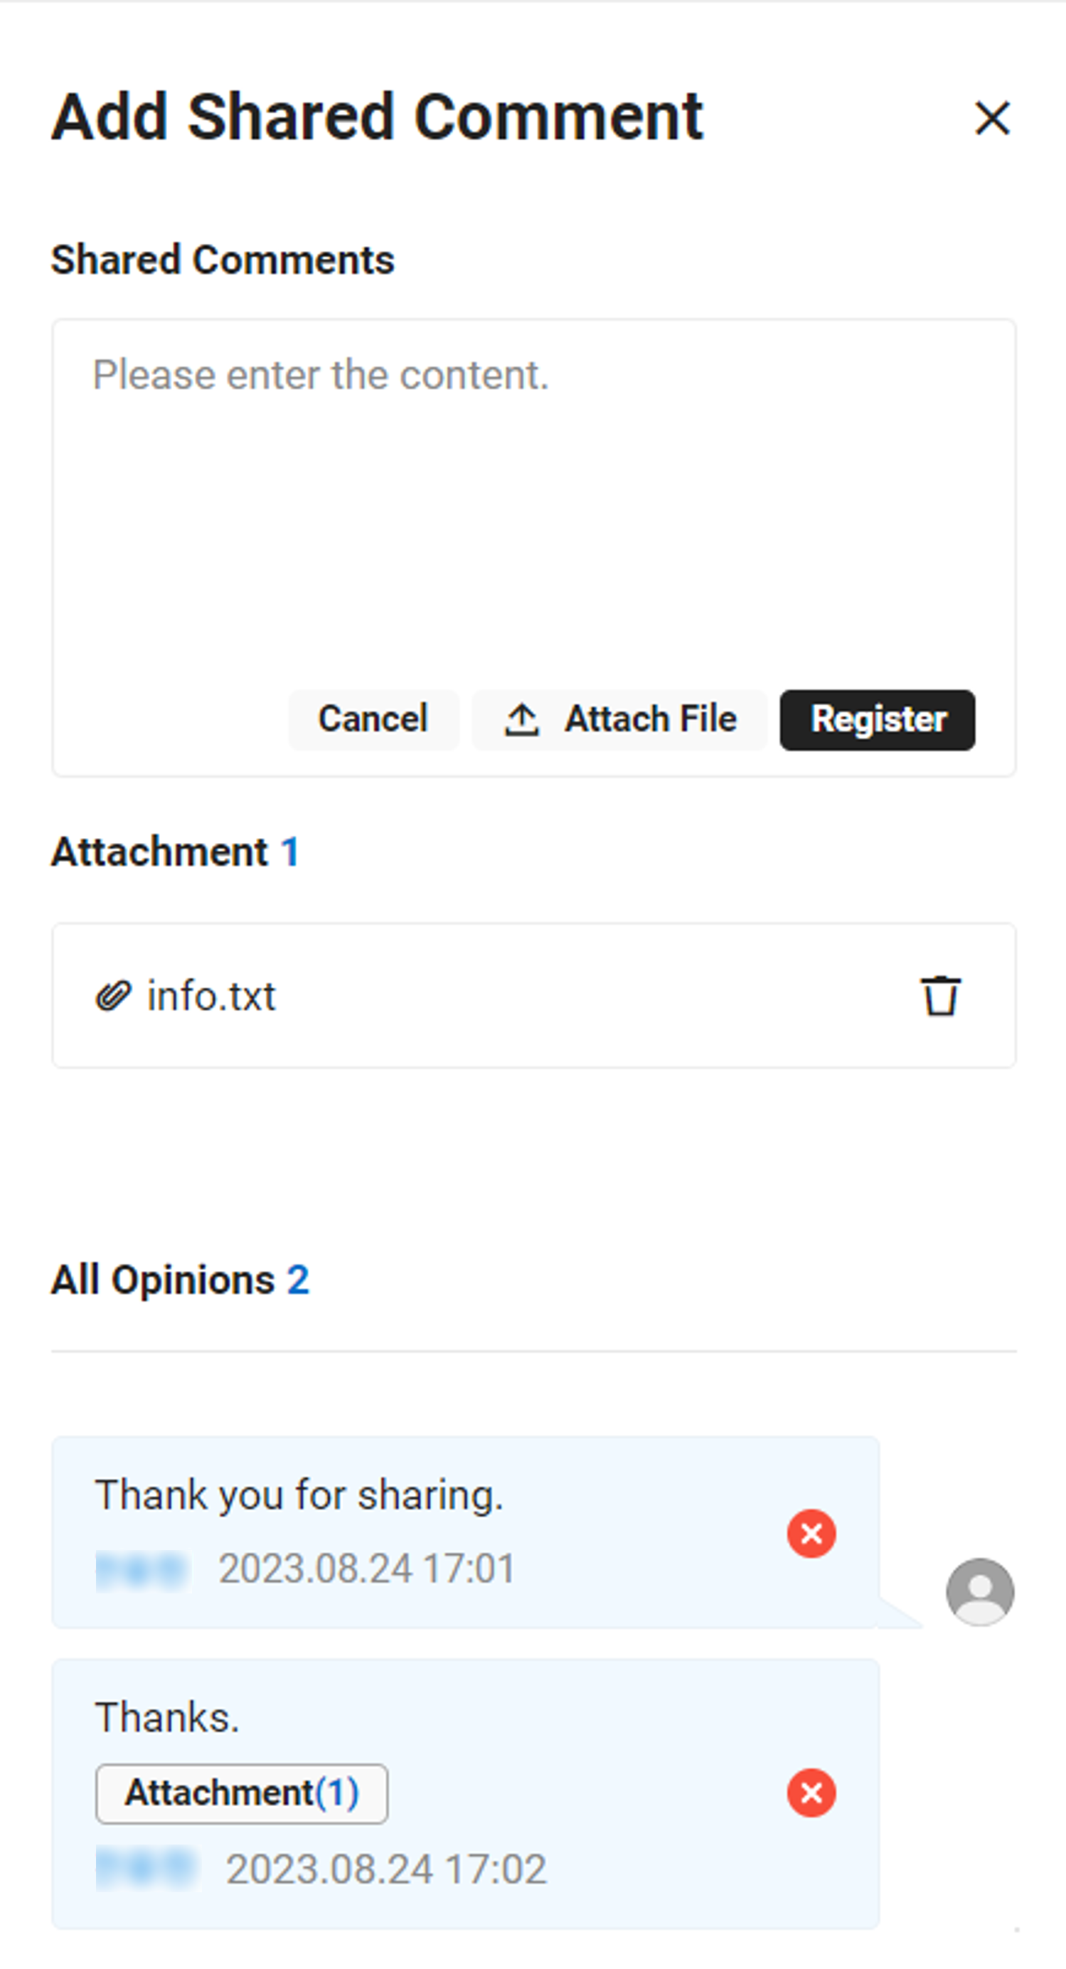Open the info.txt attachment

[x=211, y=996]
